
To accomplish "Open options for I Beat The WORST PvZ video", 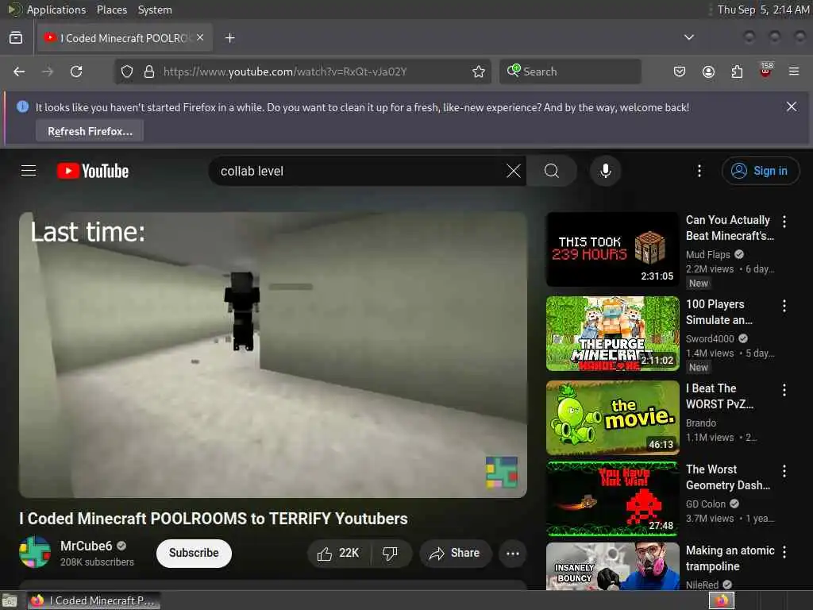I will click(784, 389).
